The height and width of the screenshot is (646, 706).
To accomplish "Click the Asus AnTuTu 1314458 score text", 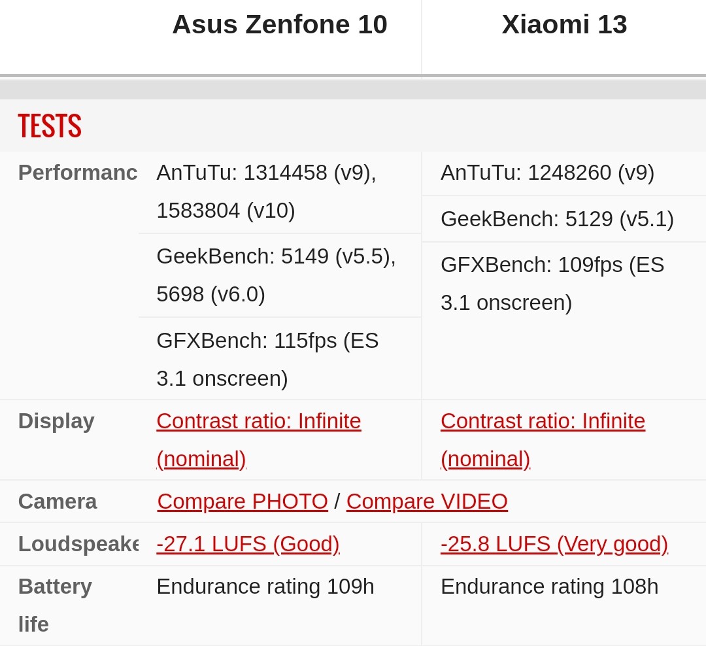I will pos(266,173).
